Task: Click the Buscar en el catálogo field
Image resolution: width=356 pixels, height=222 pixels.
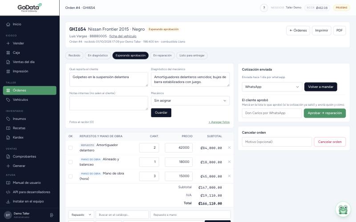Action: click(x=122, y=215)
